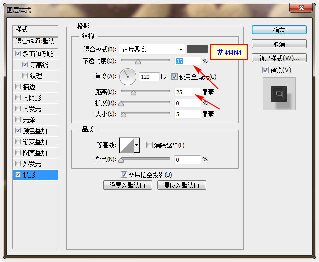Image resolution: width=319 pixels, height=262 pixels.
Task: Click 复位为默认值 button
Action: tap(182, 185)
